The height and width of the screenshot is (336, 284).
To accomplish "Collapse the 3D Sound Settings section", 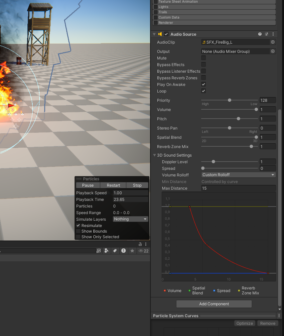I will (154, 155).
